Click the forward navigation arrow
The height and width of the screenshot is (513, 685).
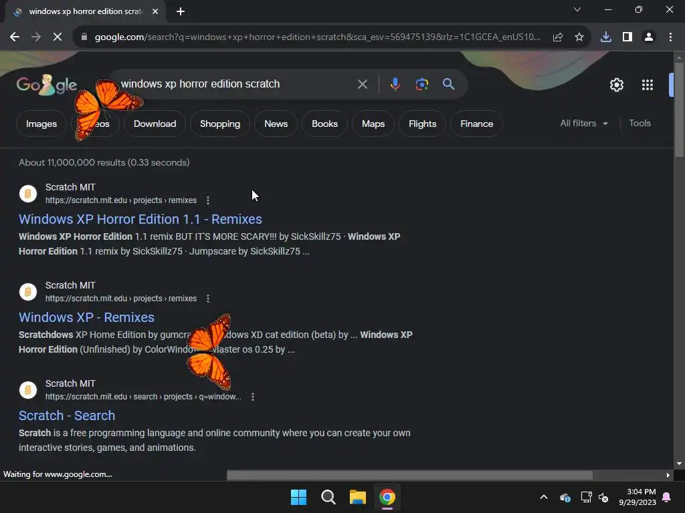(36, 37)
